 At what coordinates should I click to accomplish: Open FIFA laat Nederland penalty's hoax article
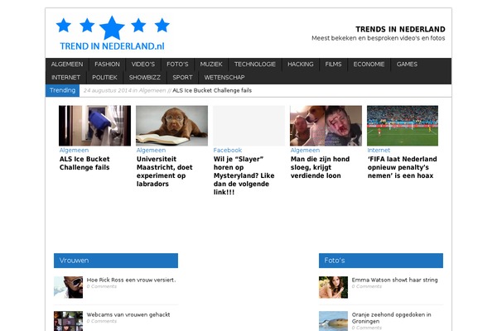tap(403, 167)
